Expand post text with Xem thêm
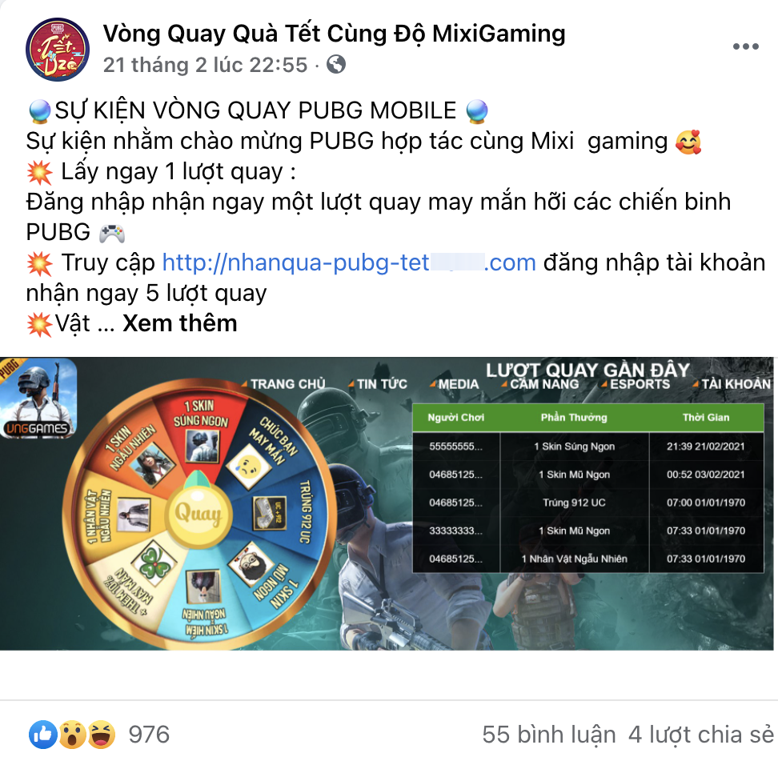The width and height of the screenshot is (778, 765). [x=179, y=323]
